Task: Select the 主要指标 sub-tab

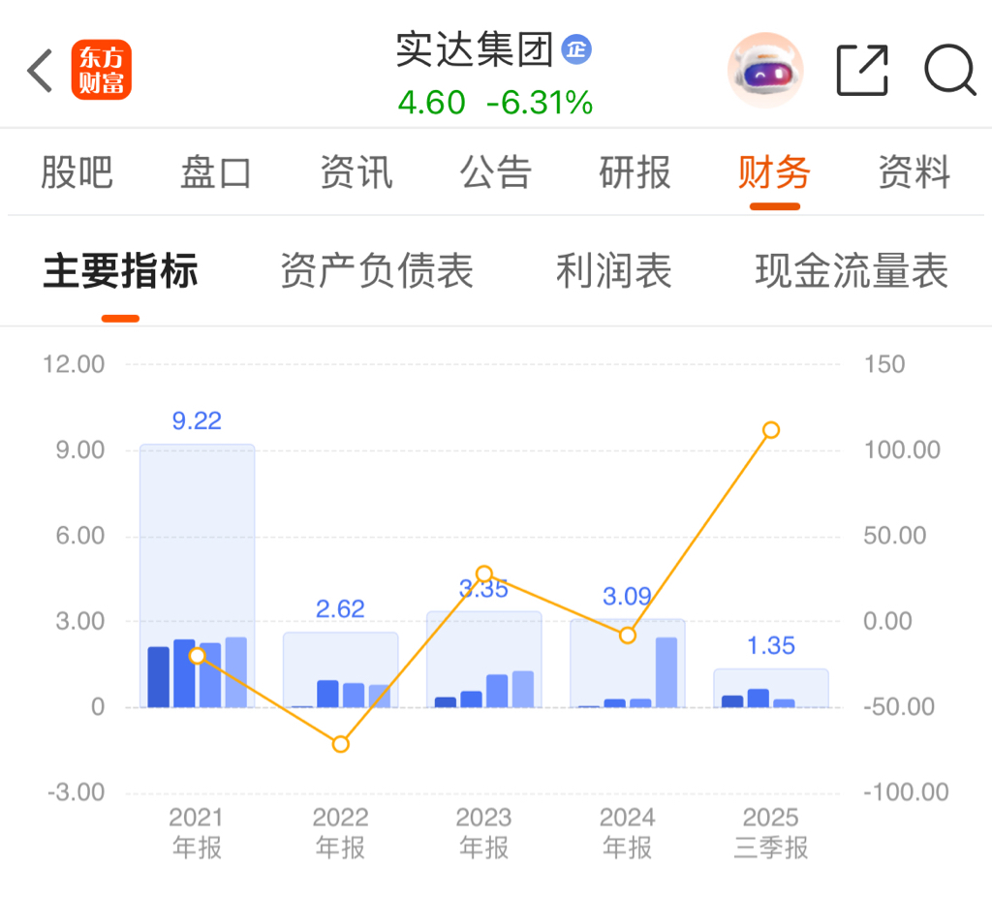Action: click(x=120, y=271)
